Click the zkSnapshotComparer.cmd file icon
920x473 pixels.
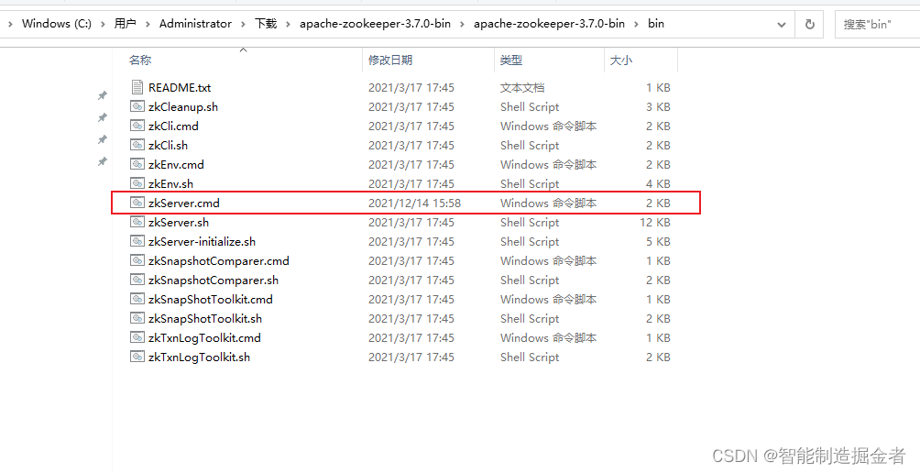pos(137,260)
